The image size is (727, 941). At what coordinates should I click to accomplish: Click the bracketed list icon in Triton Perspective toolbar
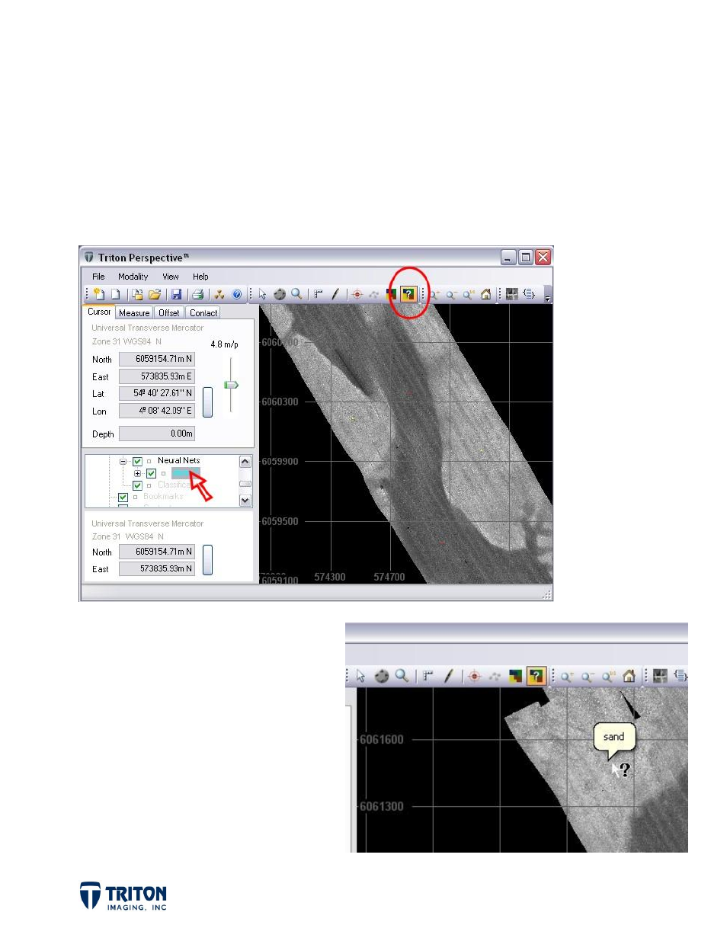point(529,294)
